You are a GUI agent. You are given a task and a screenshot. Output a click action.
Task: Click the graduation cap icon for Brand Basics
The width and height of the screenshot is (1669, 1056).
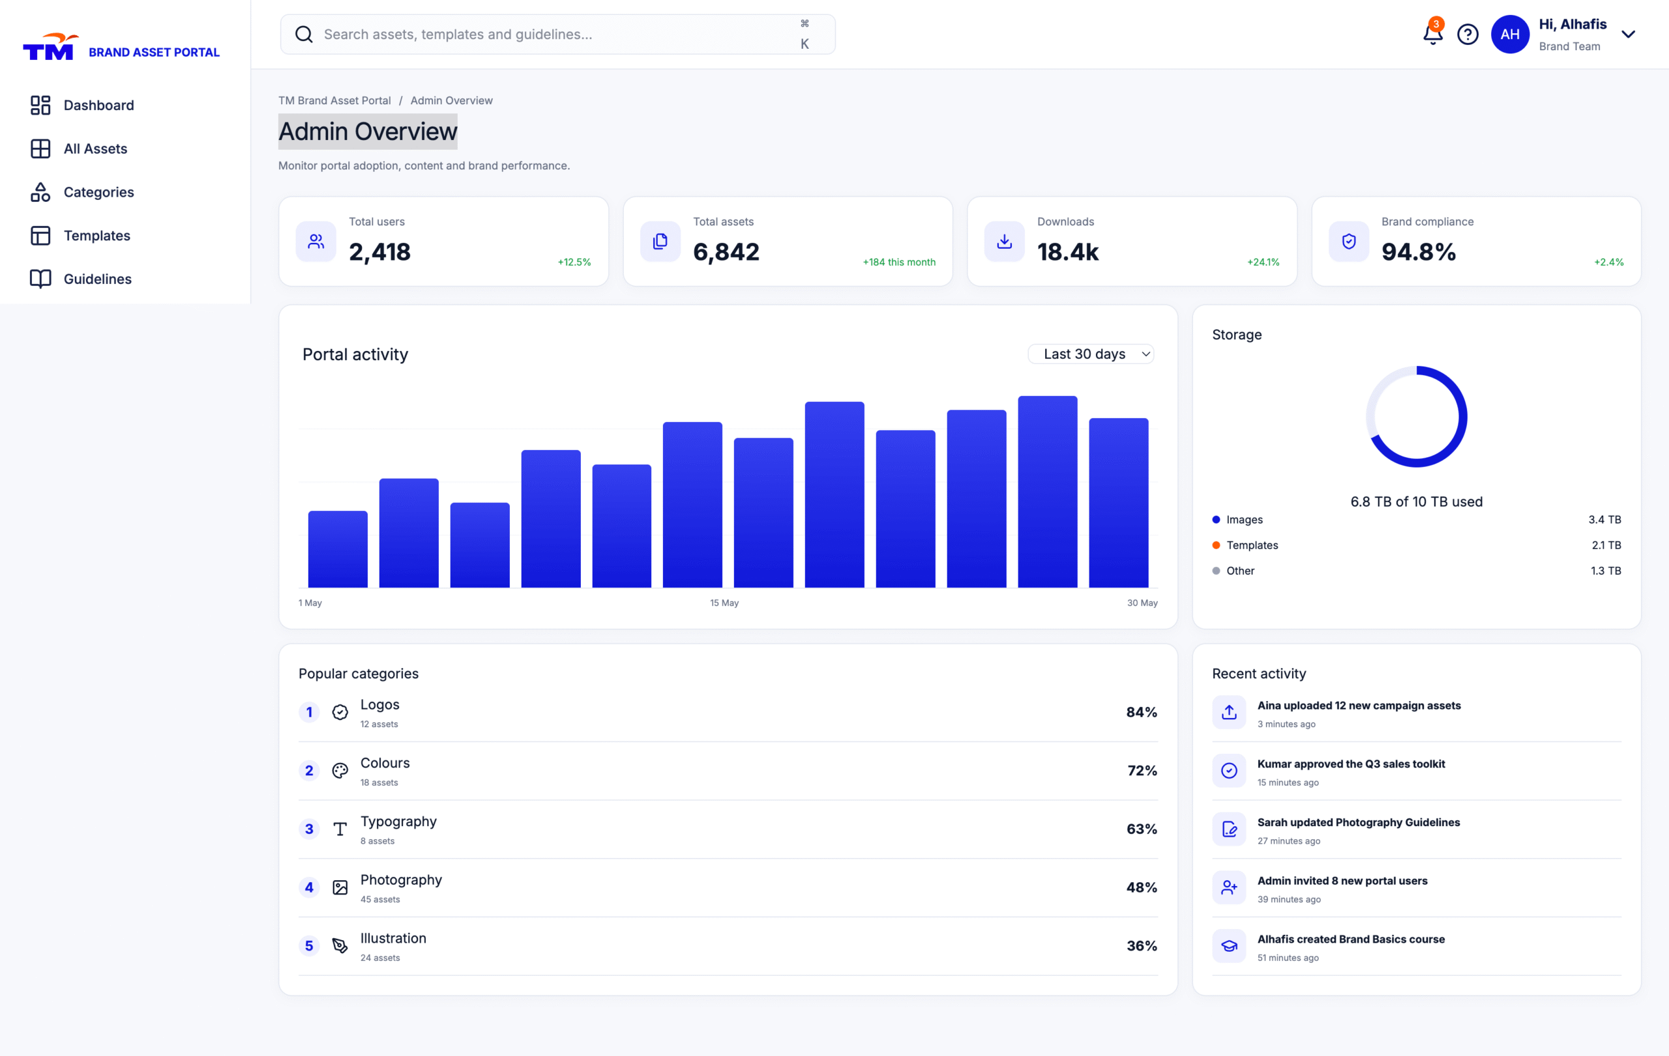pyautogui.click(x=1229, y=946)
